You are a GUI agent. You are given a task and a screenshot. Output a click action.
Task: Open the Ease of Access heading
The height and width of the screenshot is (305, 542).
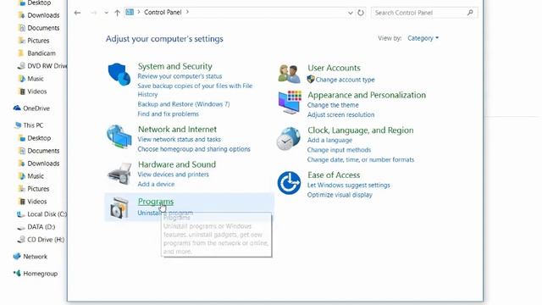(334, 175)
